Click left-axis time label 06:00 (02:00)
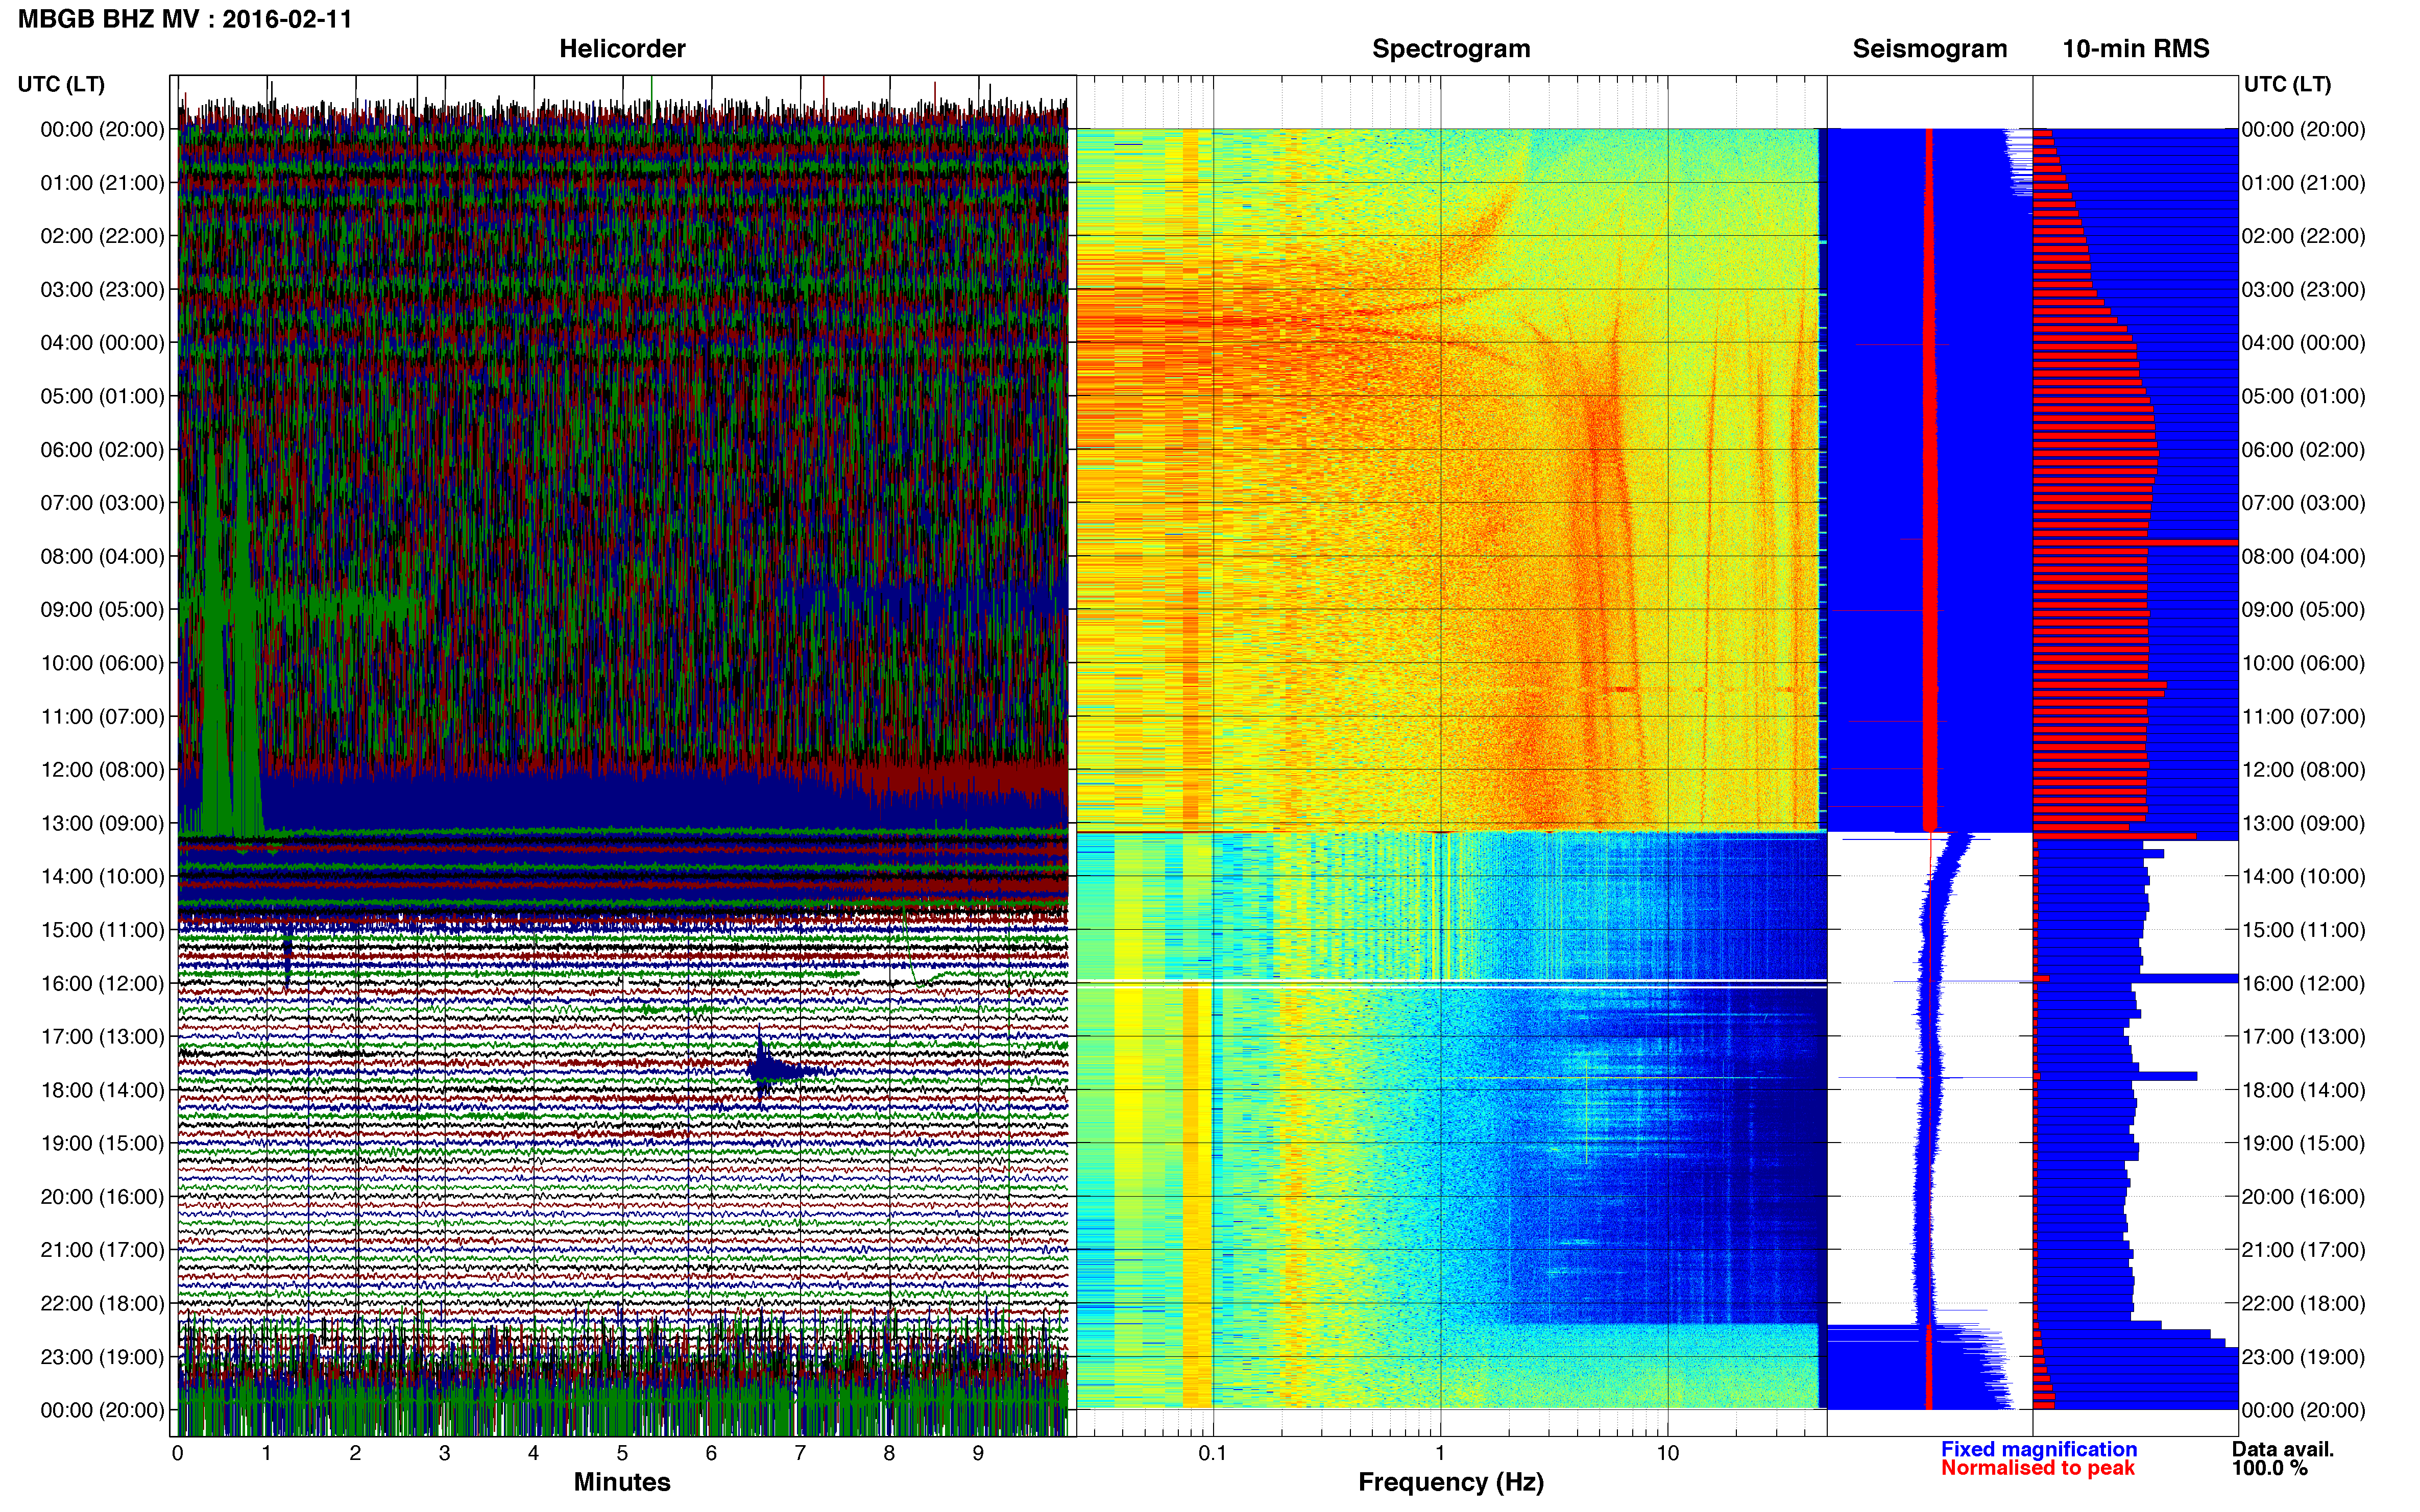The width and height of the screenshot is (2420, 1512). [102, 450]
